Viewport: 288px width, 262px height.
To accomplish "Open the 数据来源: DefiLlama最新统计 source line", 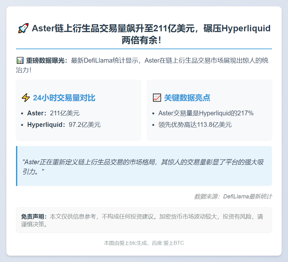I will pyautogui.click(x=233, y=196).
